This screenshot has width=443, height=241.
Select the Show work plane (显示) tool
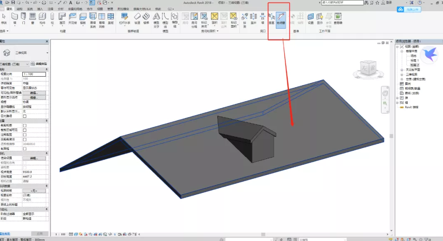point(319,19)
